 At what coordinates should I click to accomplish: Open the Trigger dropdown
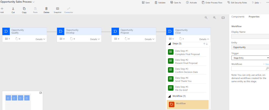coord(250,58)
